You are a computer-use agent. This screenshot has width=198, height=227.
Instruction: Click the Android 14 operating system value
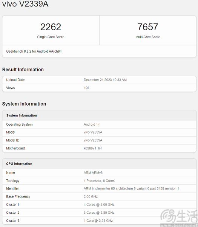92,124
